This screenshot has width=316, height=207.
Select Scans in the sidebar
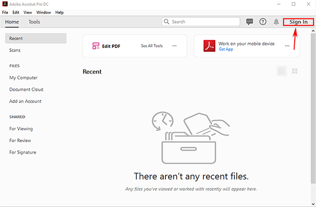[x=15, y=50]
